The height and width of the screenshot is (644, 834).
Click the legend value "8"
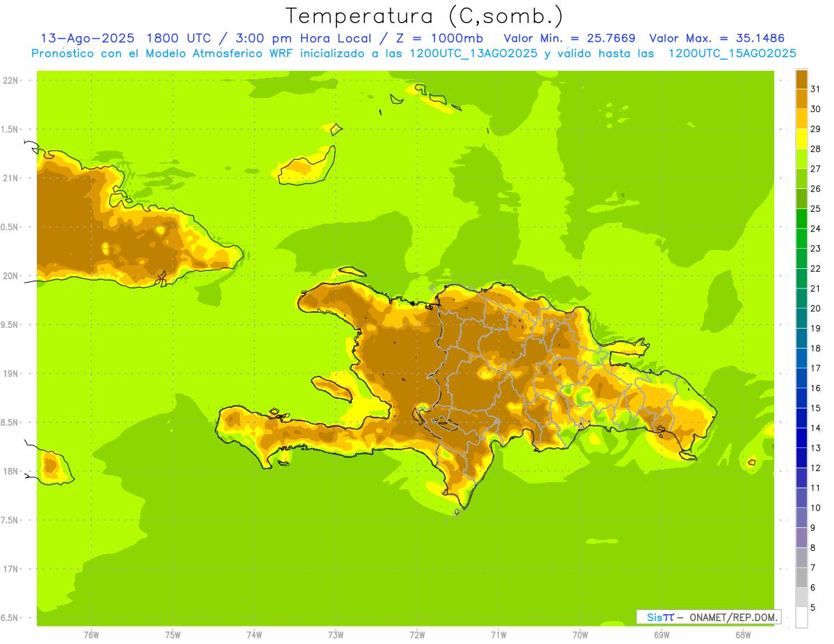[813, 547]
